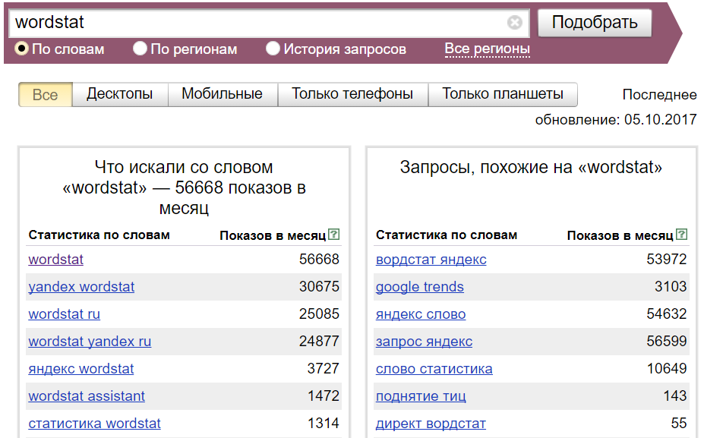Click the Подобрать button
Viewport: 704px width, 438px height.
tap(595, 23)
